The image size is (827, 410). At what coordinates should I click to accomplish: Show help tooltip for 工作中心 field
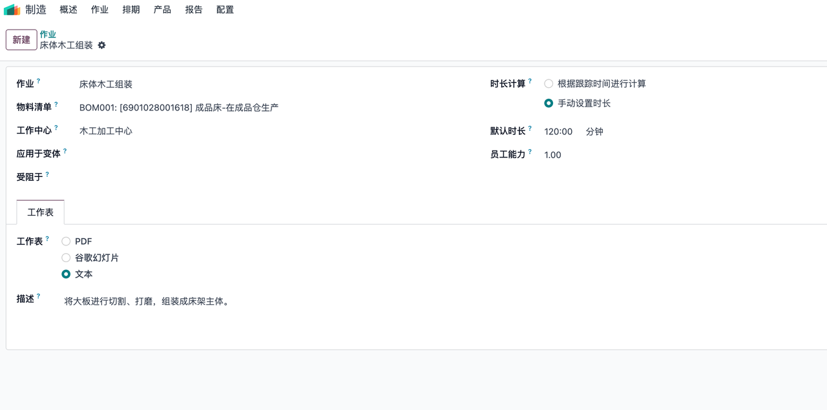(56, 128)
